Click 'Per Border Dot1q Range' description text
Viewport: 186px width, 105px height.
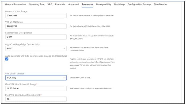pos(92,37)
